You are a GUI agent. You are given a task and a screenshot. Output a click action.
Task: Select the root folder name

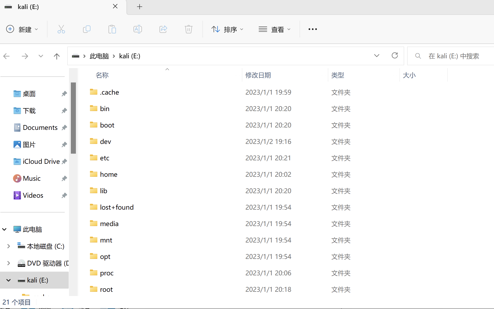pyautogui.click(x=106, y=289)
